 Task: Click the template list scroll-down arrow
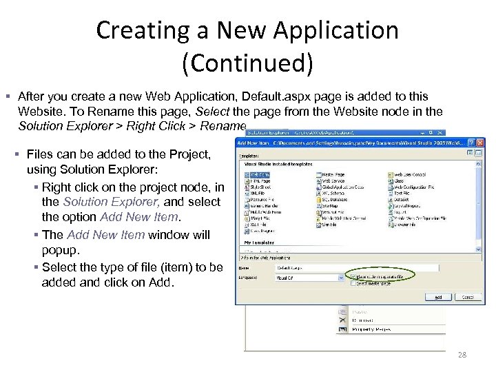478,249
